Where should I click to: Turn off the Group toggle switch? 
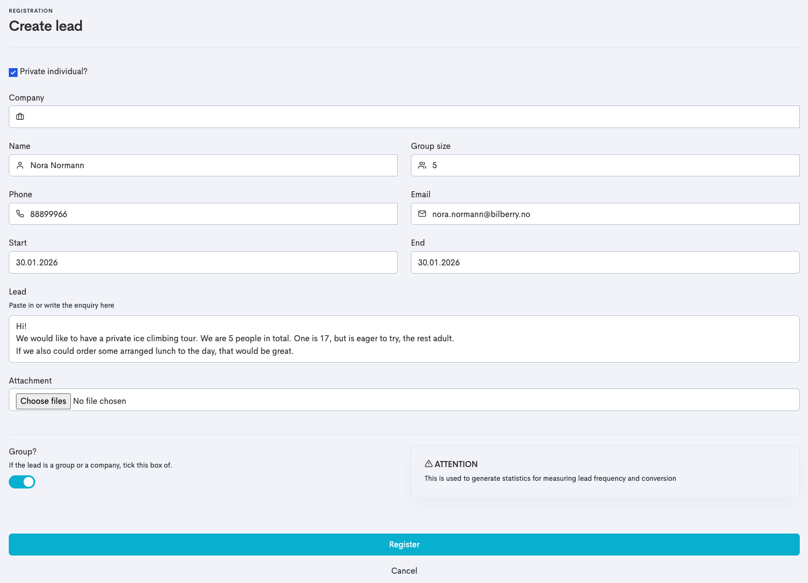tap(22, 482)
